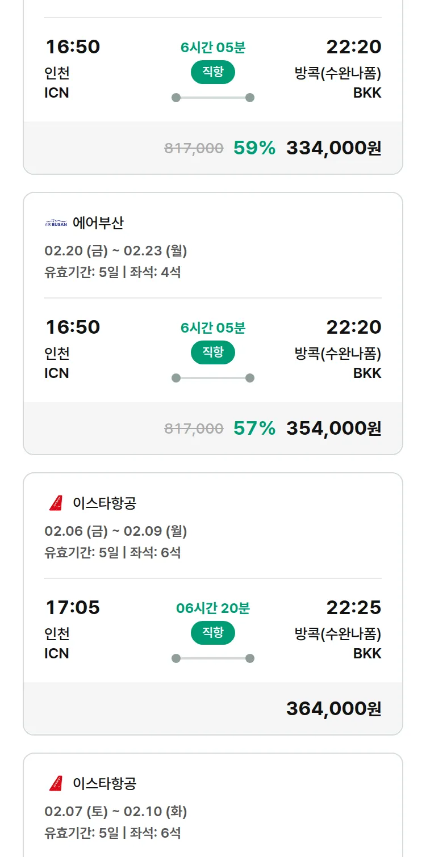Tap the 직항 badge on the 에어부산 flight
Image resolution: width=426 pixels, height=857 pixels.
(x=213, y=352)
